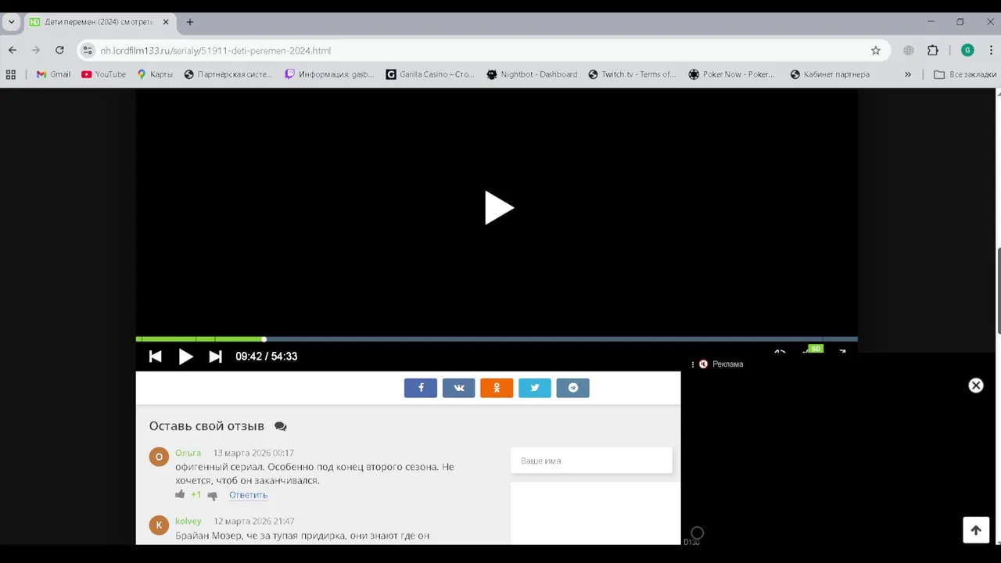Share the page on Odnoklassniki

click(497, 388)
